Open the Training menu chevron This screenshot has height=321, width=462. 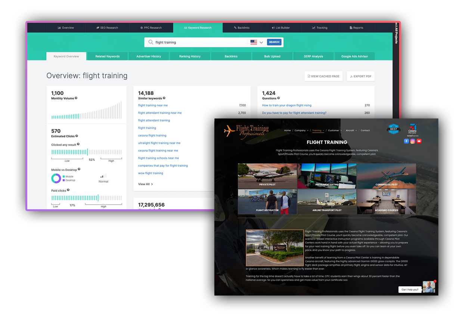(323, 130)
